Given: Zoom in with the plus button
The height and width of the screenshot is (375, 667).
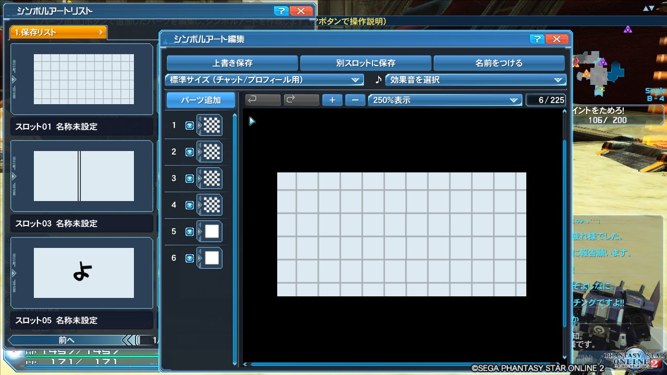Looking at the screenshot, I should click(332, 99).
